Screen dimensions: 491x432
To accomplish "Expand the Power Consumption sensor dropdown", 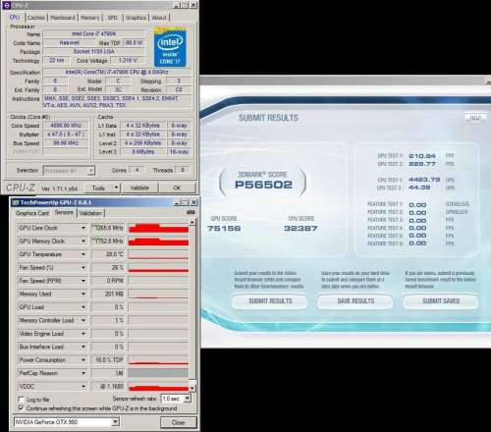I will tap(83, 360).
